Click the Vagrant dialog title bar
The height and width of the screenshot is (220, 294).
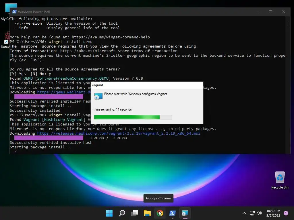point(147,85)
